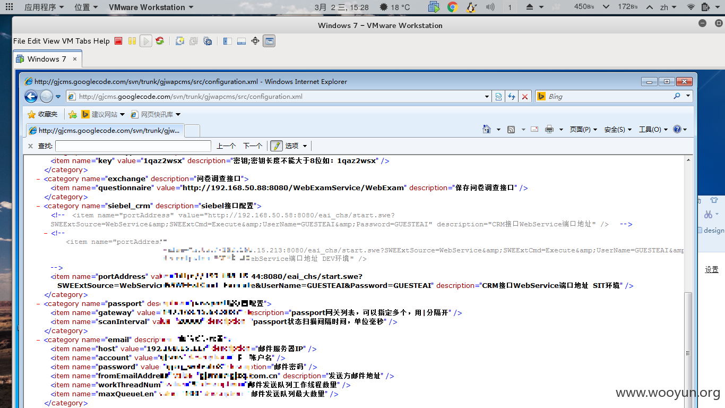Open the 安全(S) safety menu
The width and height of the screenshot is (725, 408).
click(618, 129)
